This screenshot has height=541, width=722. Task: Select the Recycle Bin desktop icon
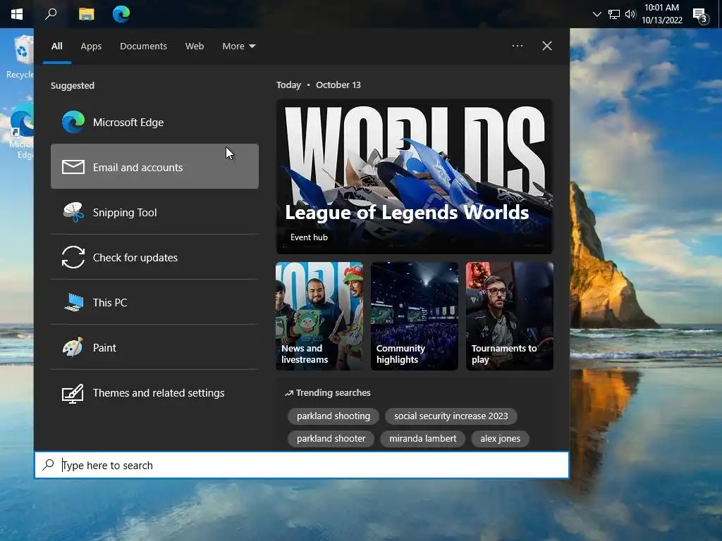pyautogui.click(x=20, y=57)
